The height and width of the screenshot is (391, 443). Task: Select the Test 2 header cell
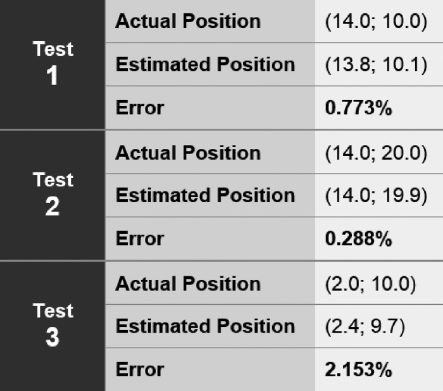(53, 194)
